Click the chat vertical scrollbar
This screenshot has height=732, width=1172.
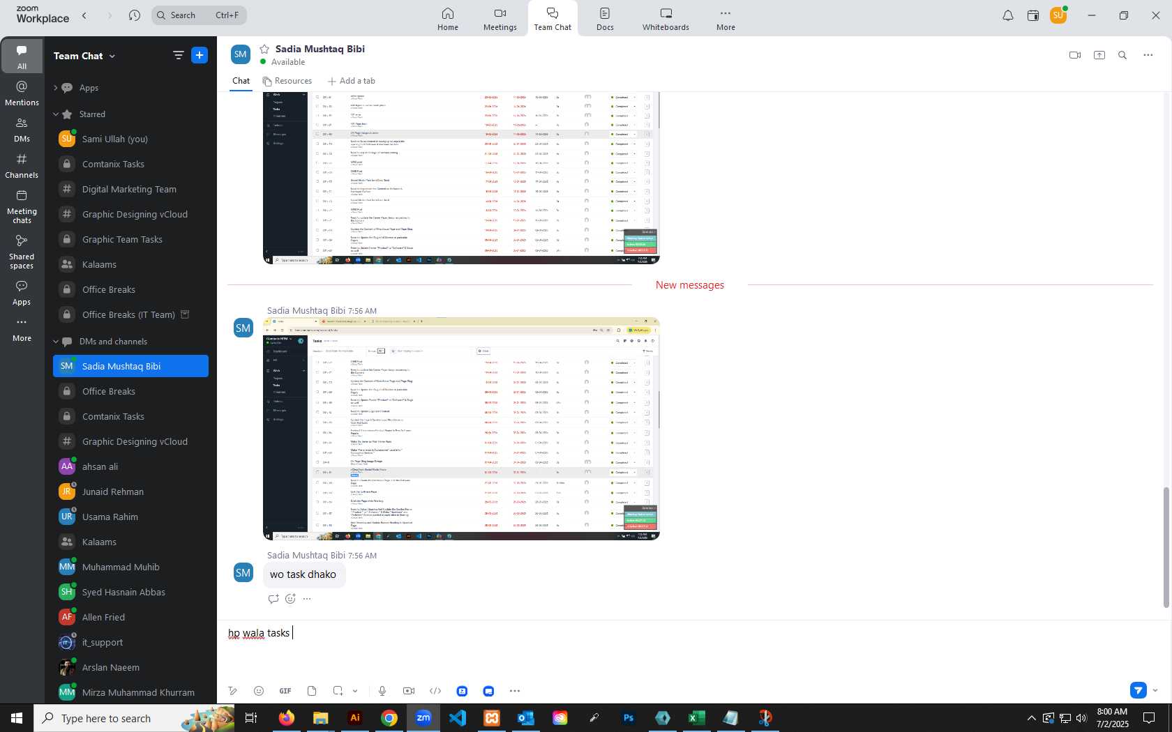(1166, 547)
